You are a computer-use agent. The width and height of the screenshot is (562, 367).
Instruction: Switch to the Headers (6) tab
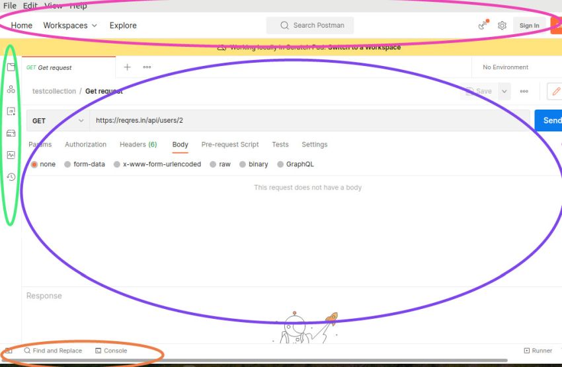pos(138,145)
